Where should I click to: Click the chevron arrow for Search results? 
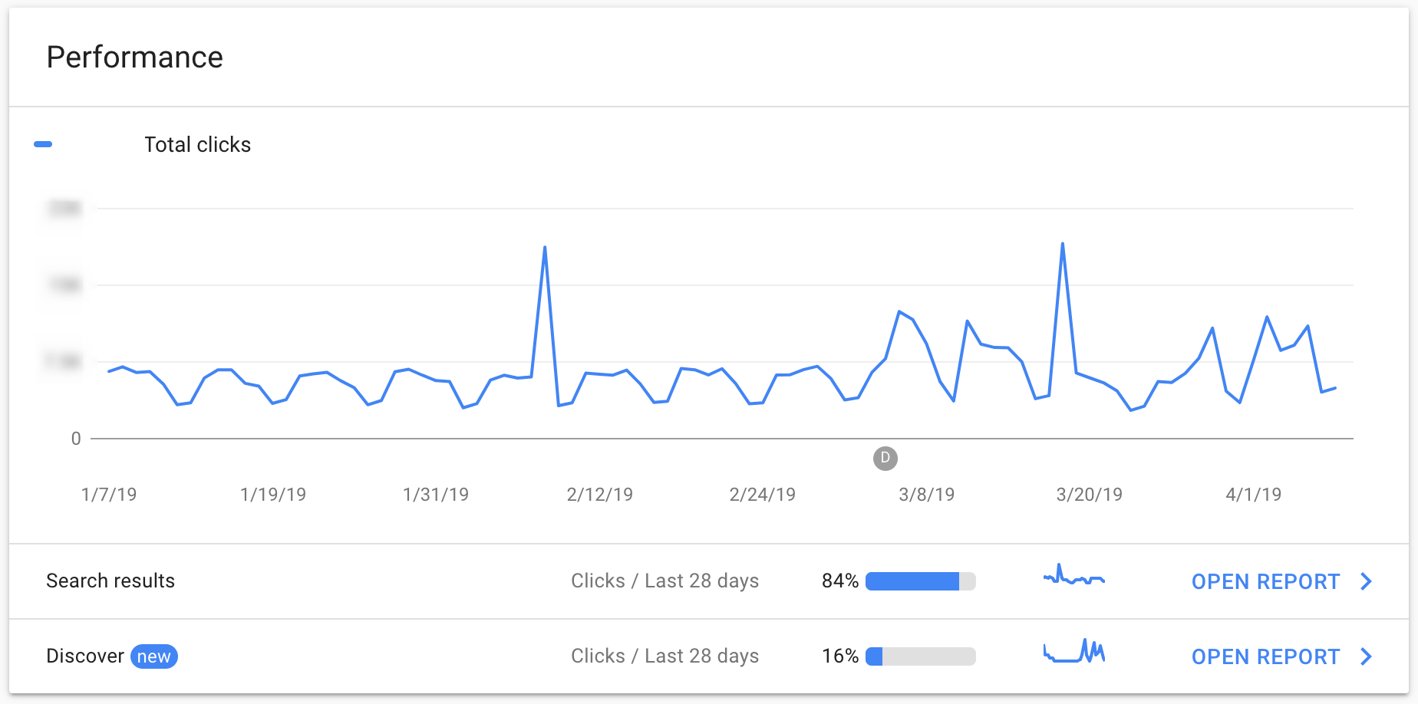pyautogui.click(x=1366, y=581)
